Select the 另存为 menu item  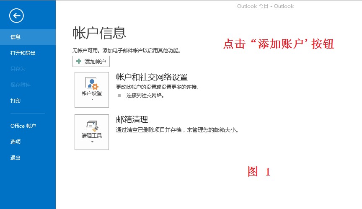(28, 69)
